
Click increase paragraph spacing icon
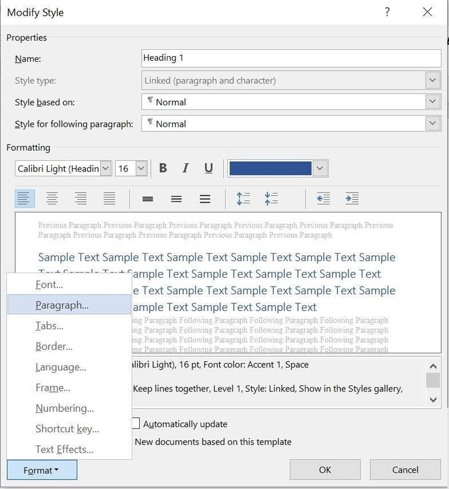(243, 199)
